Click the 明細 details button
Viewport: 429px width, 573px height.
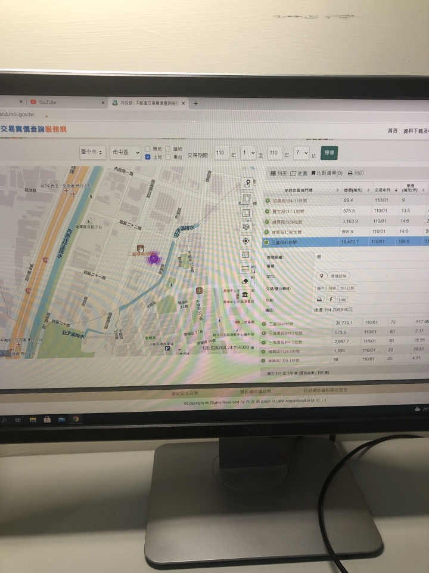pos(332,288)
